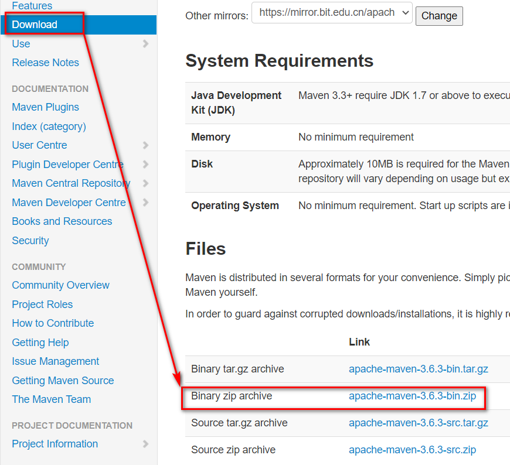Open Community Overview link
Image resolution: width=510 pixels, height=465 pixels.
60,285
